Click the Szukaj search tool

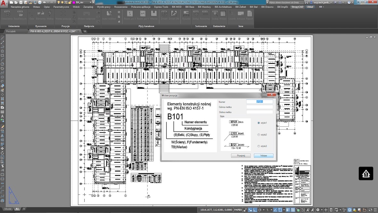pos(215,15)
